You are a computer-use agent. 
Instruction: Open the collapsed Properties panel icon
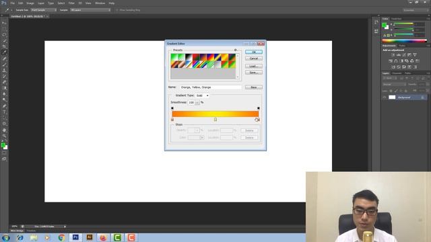[x=376, y=32]
